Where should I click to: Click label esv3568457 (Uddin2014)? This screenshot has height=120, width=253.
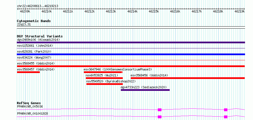pos(36,69)
